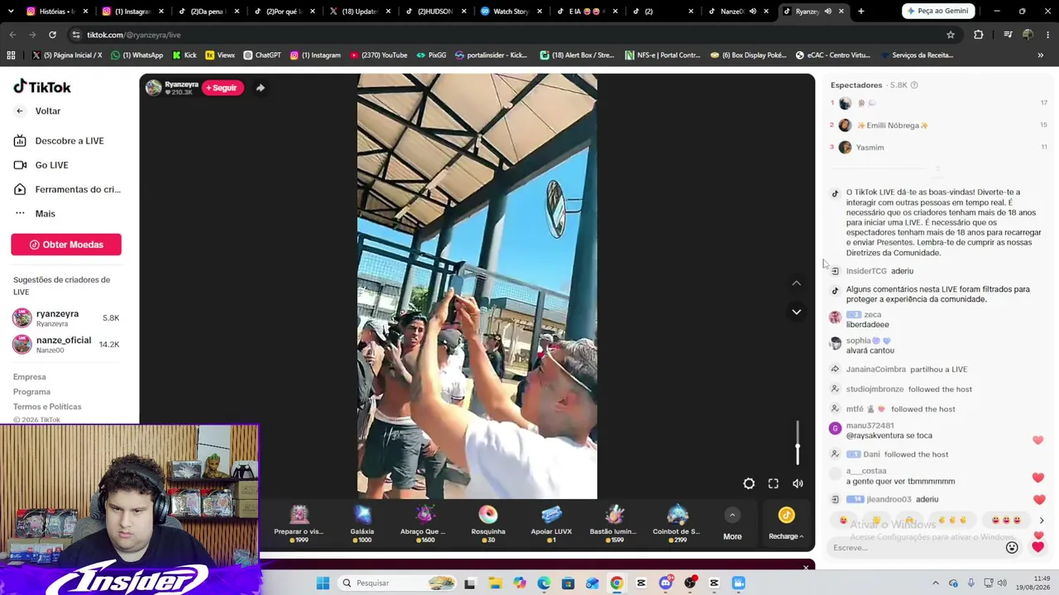Show hidden system tray icons

(x=936, y=583)
